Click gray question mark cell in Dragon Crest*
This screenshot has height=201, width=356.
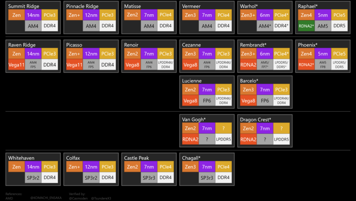click(x=265, y=139)
